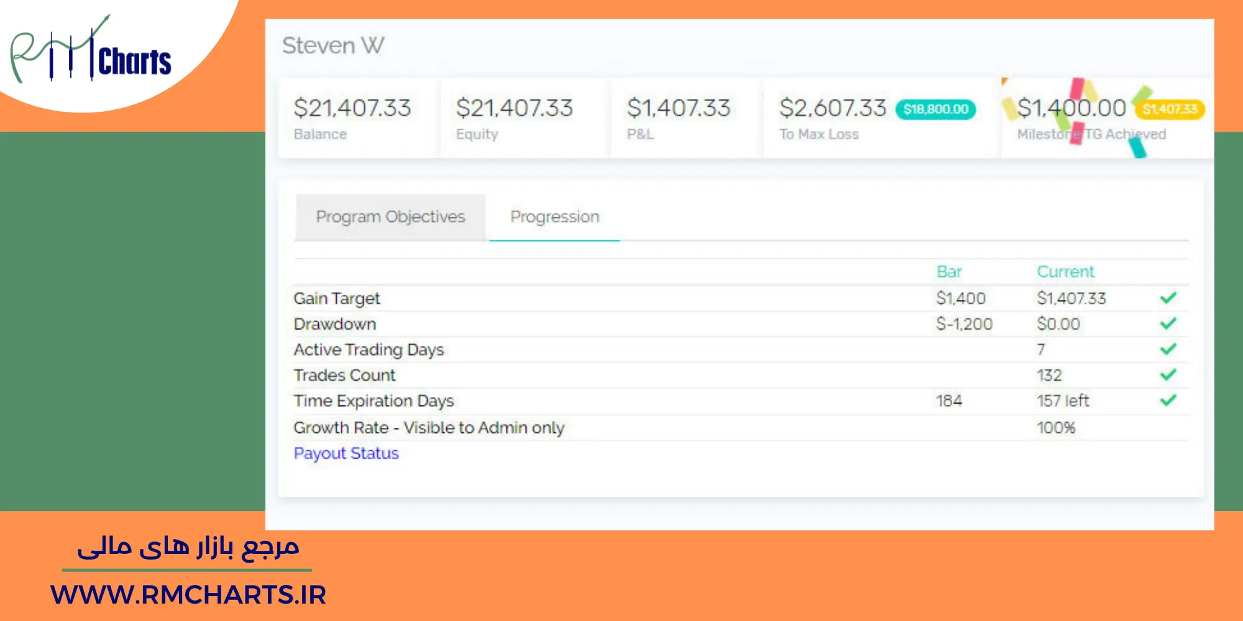Switch to the Progression tab

[554, 217]
